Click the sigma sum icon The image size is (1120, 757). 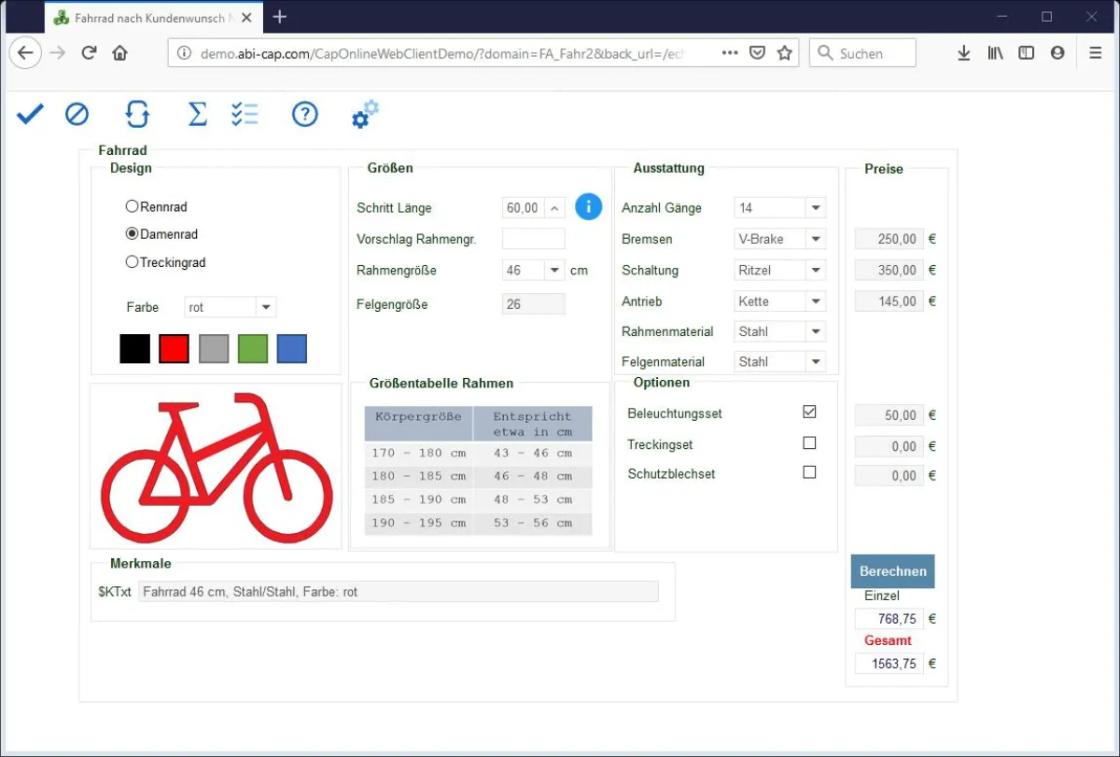click(197, 114)
